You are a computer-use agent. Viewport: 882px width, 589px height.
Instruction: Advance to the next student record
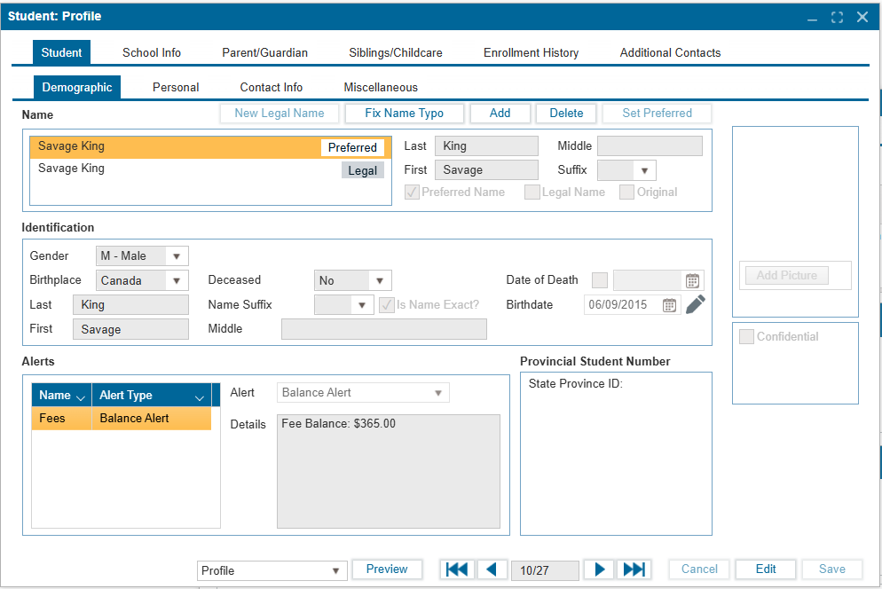point(600,569)
